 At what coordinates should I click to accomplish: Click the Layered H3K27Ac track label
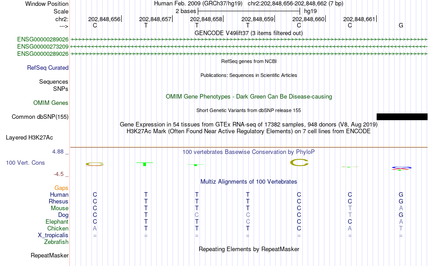[29, 138]
